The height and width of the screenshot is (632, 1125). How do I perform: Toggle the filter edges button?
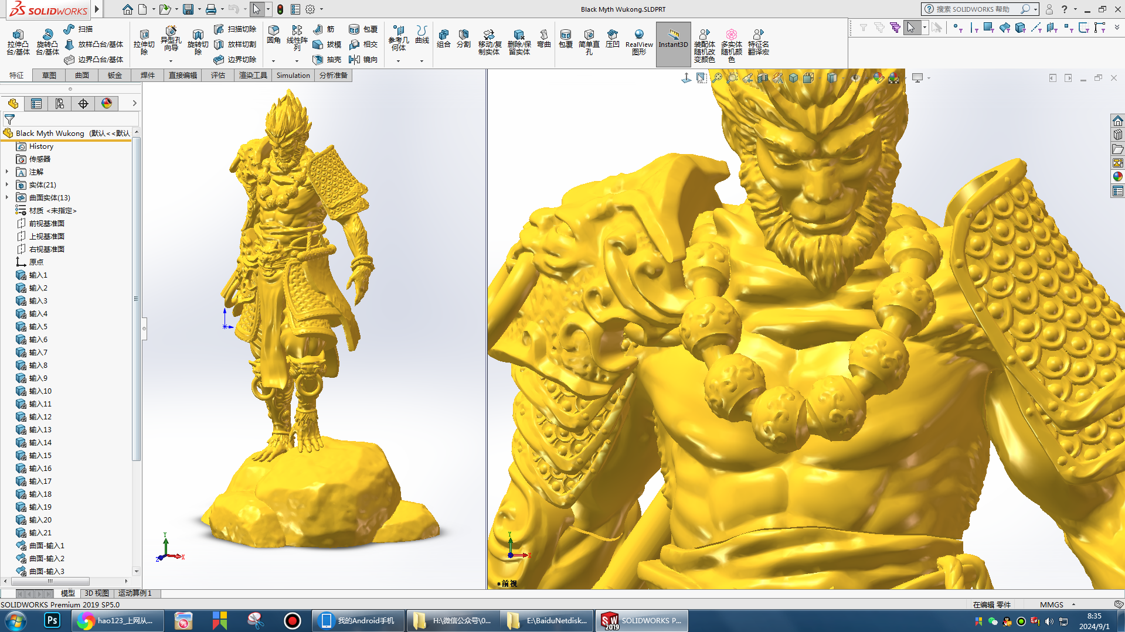tap(973, 28)
